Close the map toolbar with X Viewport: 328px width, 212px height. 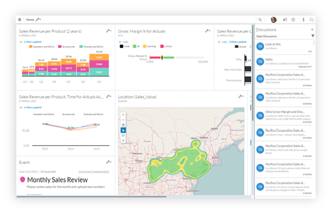tap(123, 140)
